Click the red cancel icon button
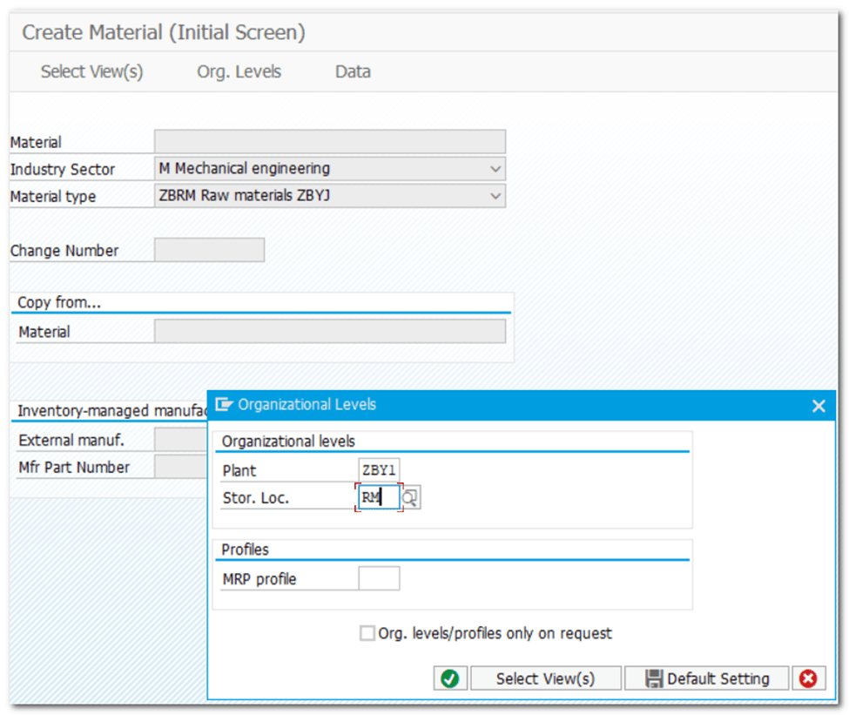The height and width of the screenshot is (715, 849). click(x=808, y=678)
